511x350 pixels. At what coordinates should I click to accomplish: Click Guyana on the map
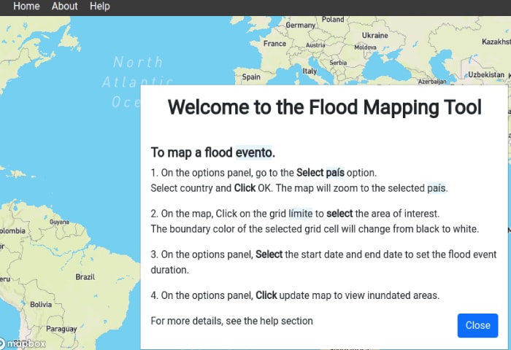point(59,222)
